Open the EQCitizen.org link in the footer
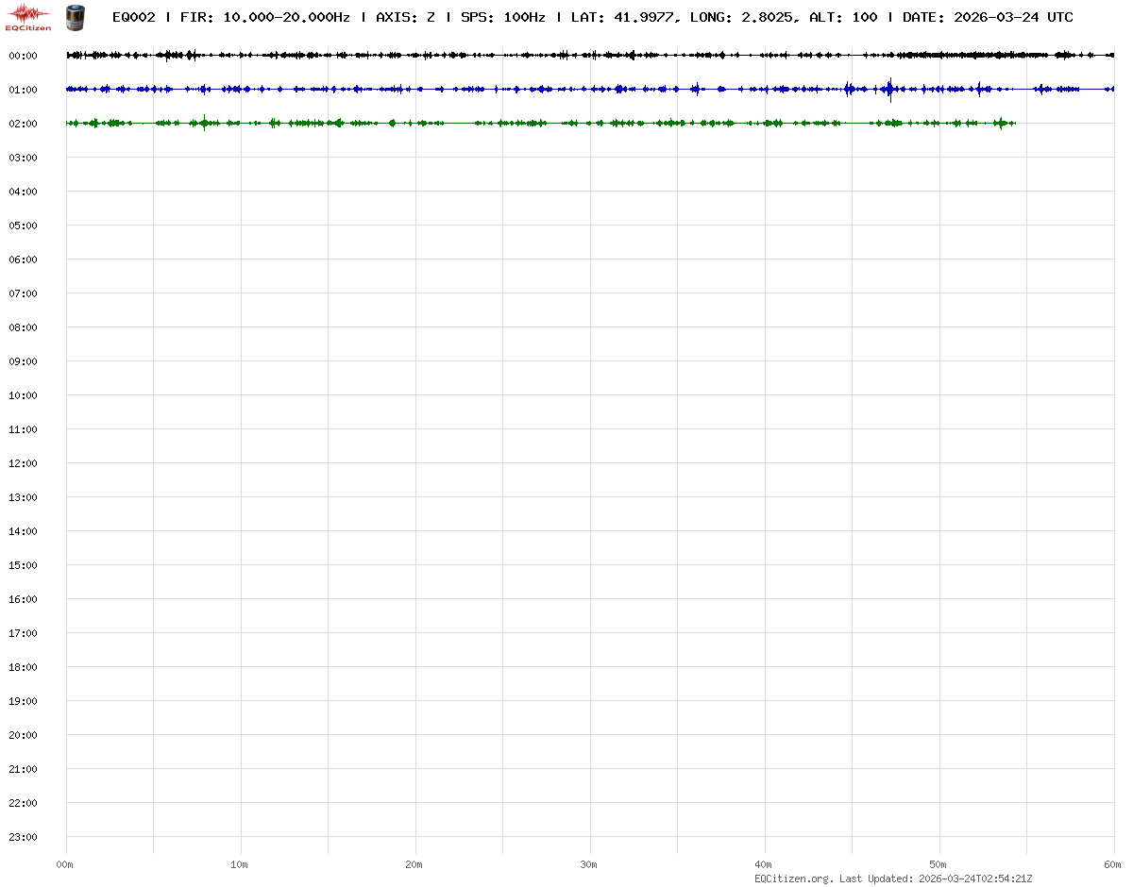Screen dimensions: 1133x887 (793, 879)
